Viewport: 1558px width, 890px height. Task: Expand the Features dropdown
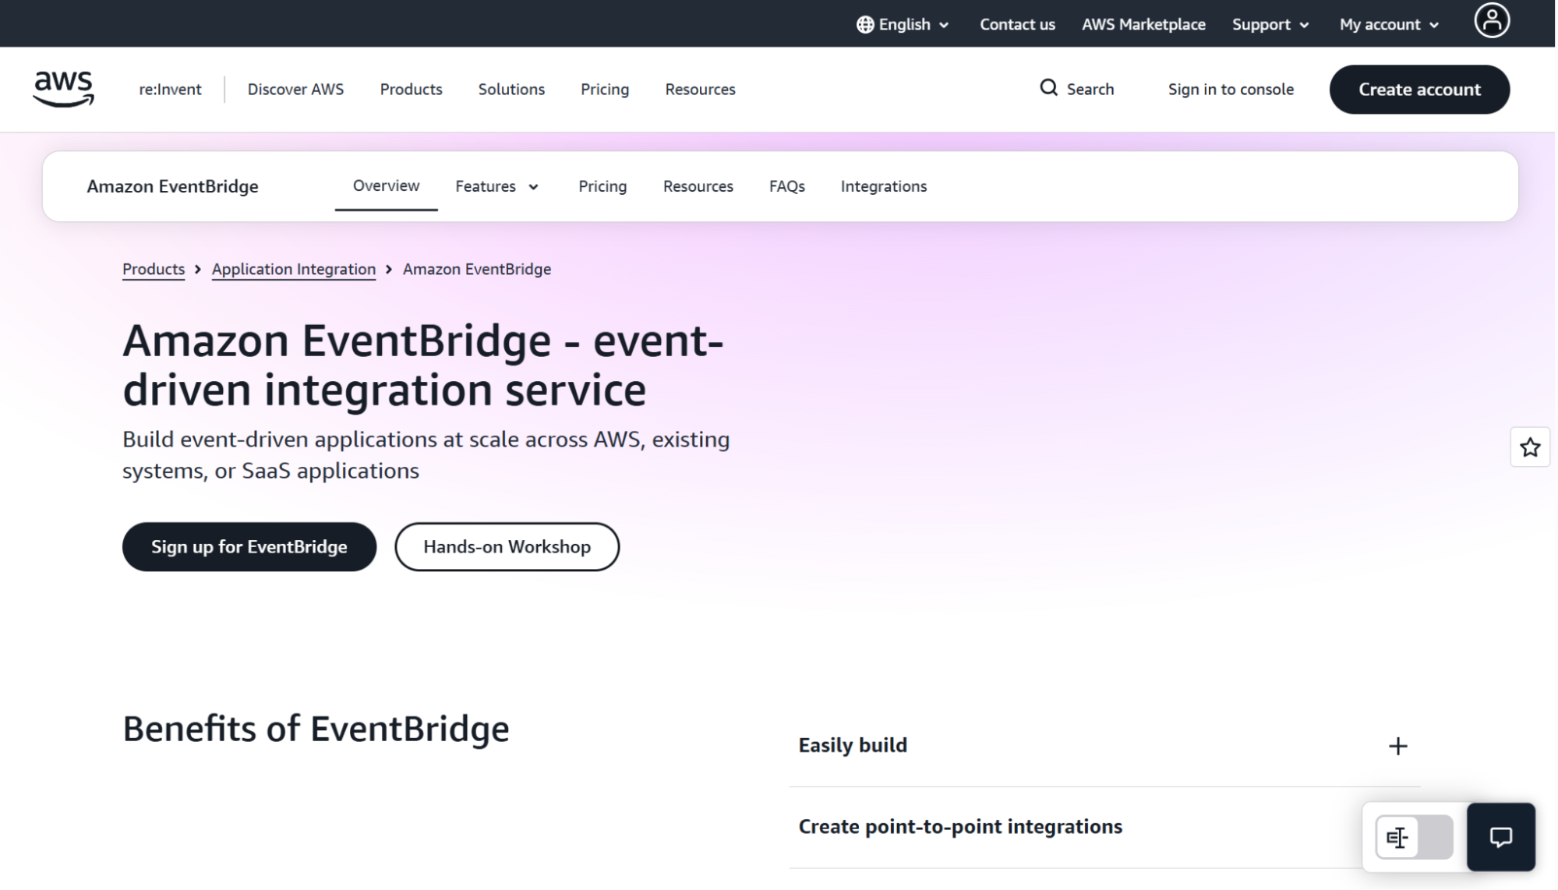coord(497,186)
